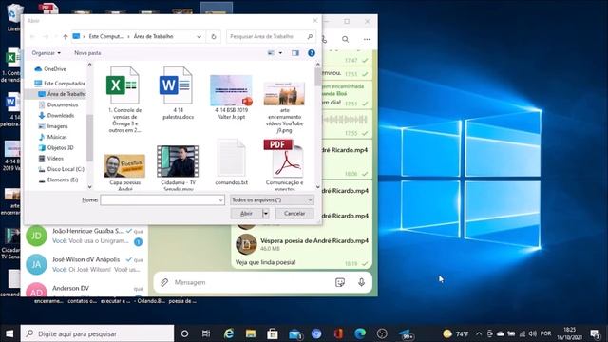This screenshot has height=342, width=608.
Task: Select the 'Capa poesias André' image
Action: click(124, 171)
